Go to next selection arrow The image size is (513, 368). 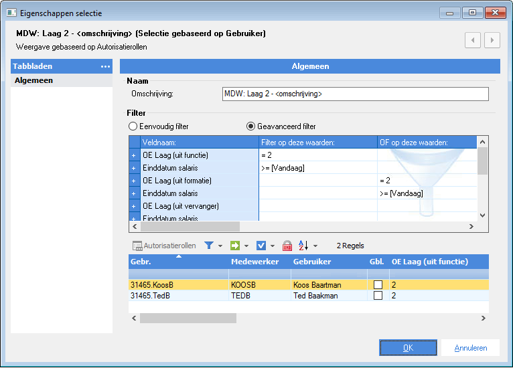point(492,40)
